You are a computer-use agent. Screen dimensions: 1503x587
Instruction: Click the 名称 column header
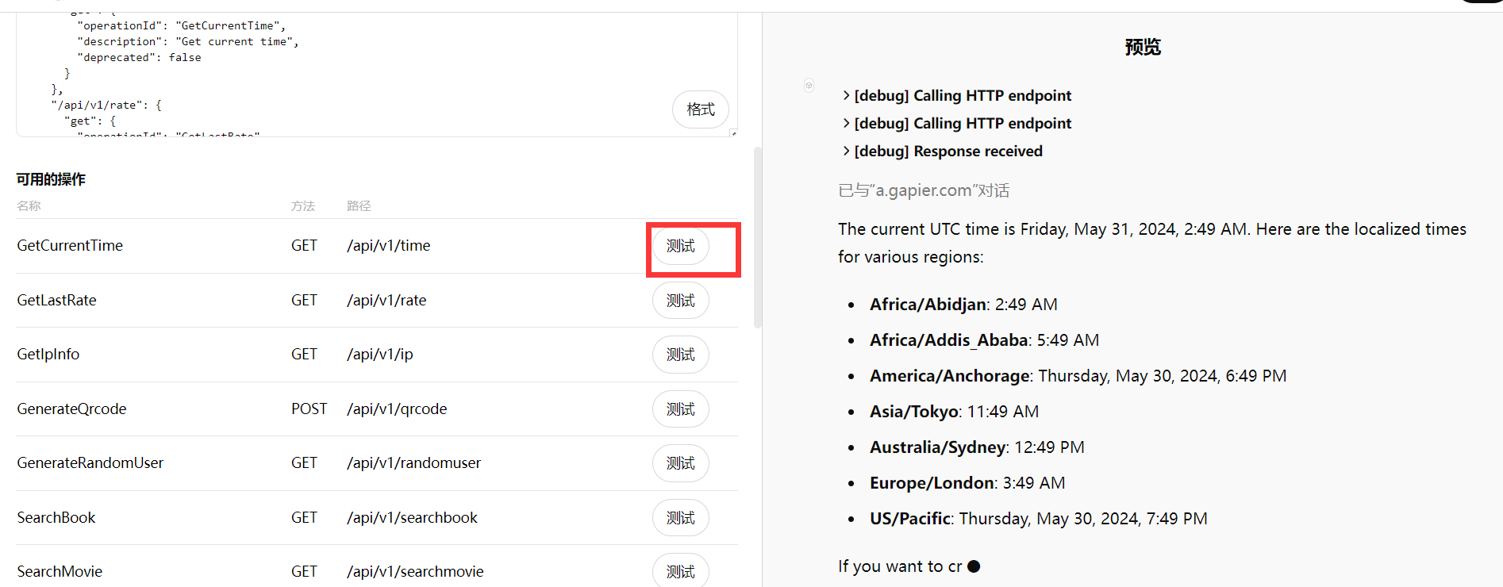pos(29,206)
